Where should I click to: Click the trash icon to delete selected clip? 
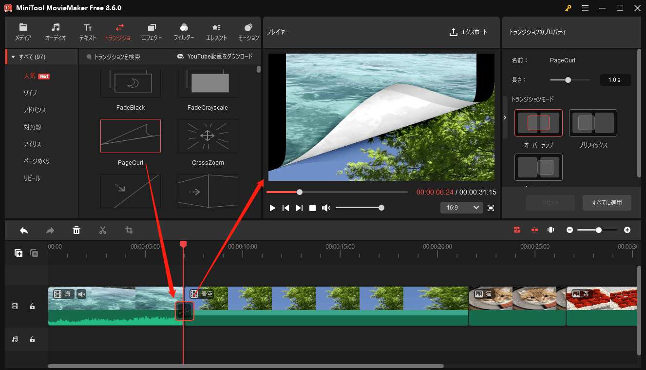76,230
